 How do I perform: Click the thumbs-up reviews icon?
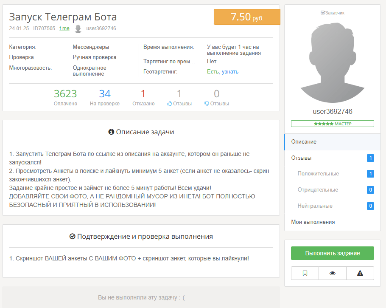[169, 104]
